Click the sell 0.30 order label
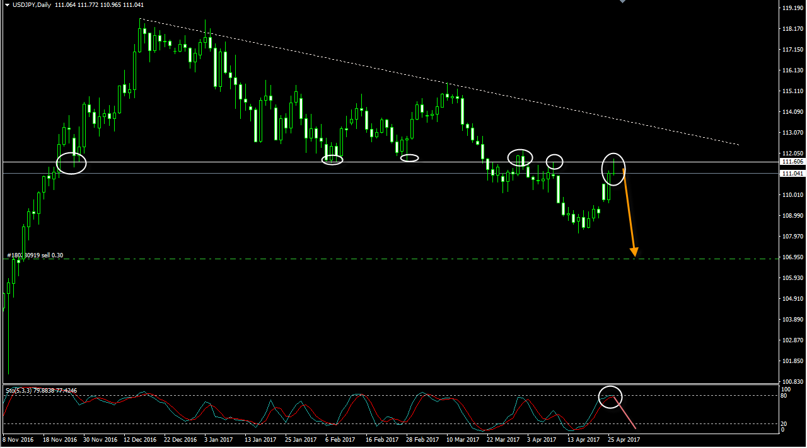The image size is (807, 448). tap(35, 255)
